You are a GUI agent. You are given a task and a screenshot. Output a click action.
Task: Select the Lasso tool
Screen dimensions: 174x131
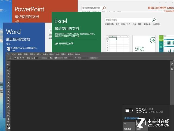point(8,70)
